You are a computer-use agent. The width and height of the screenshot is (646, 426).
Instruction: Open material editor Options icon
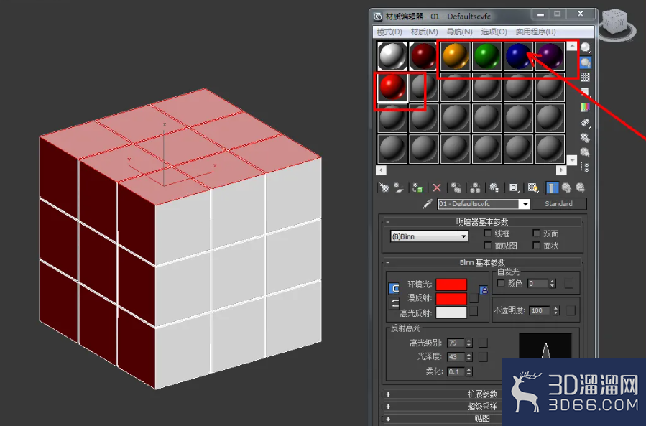[586, 137]
